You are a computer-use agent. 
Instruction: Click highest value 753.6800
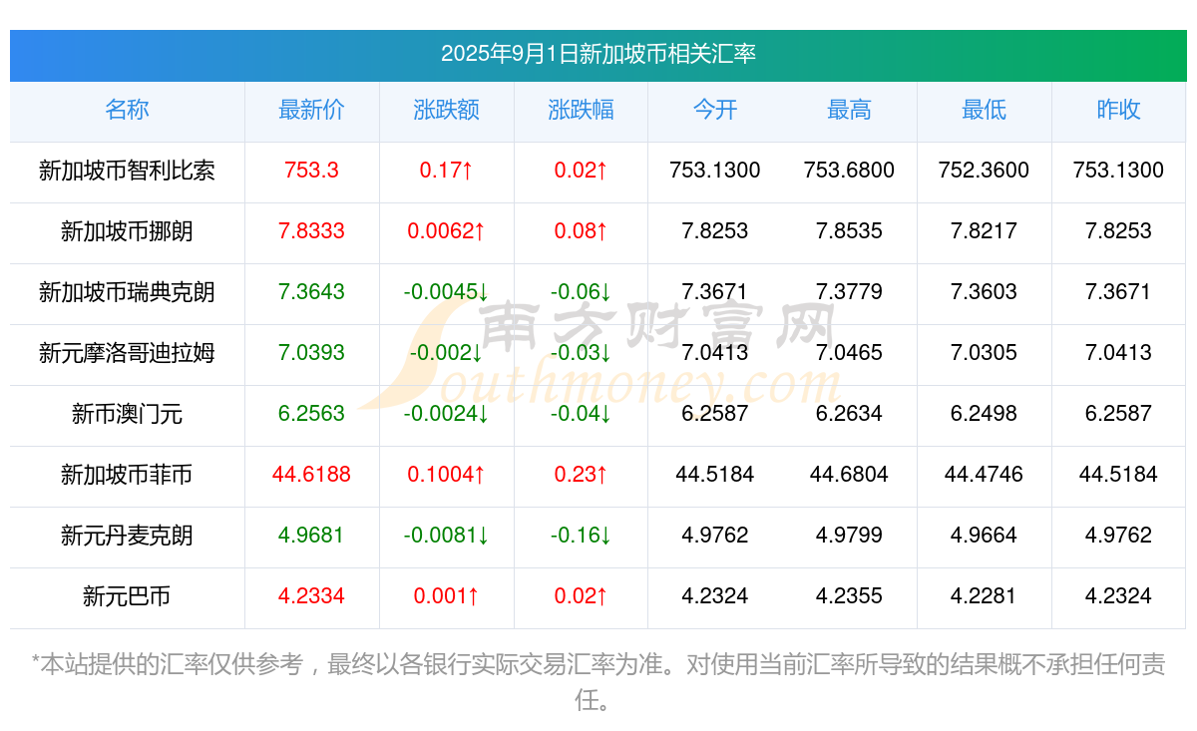click(849, 171)
